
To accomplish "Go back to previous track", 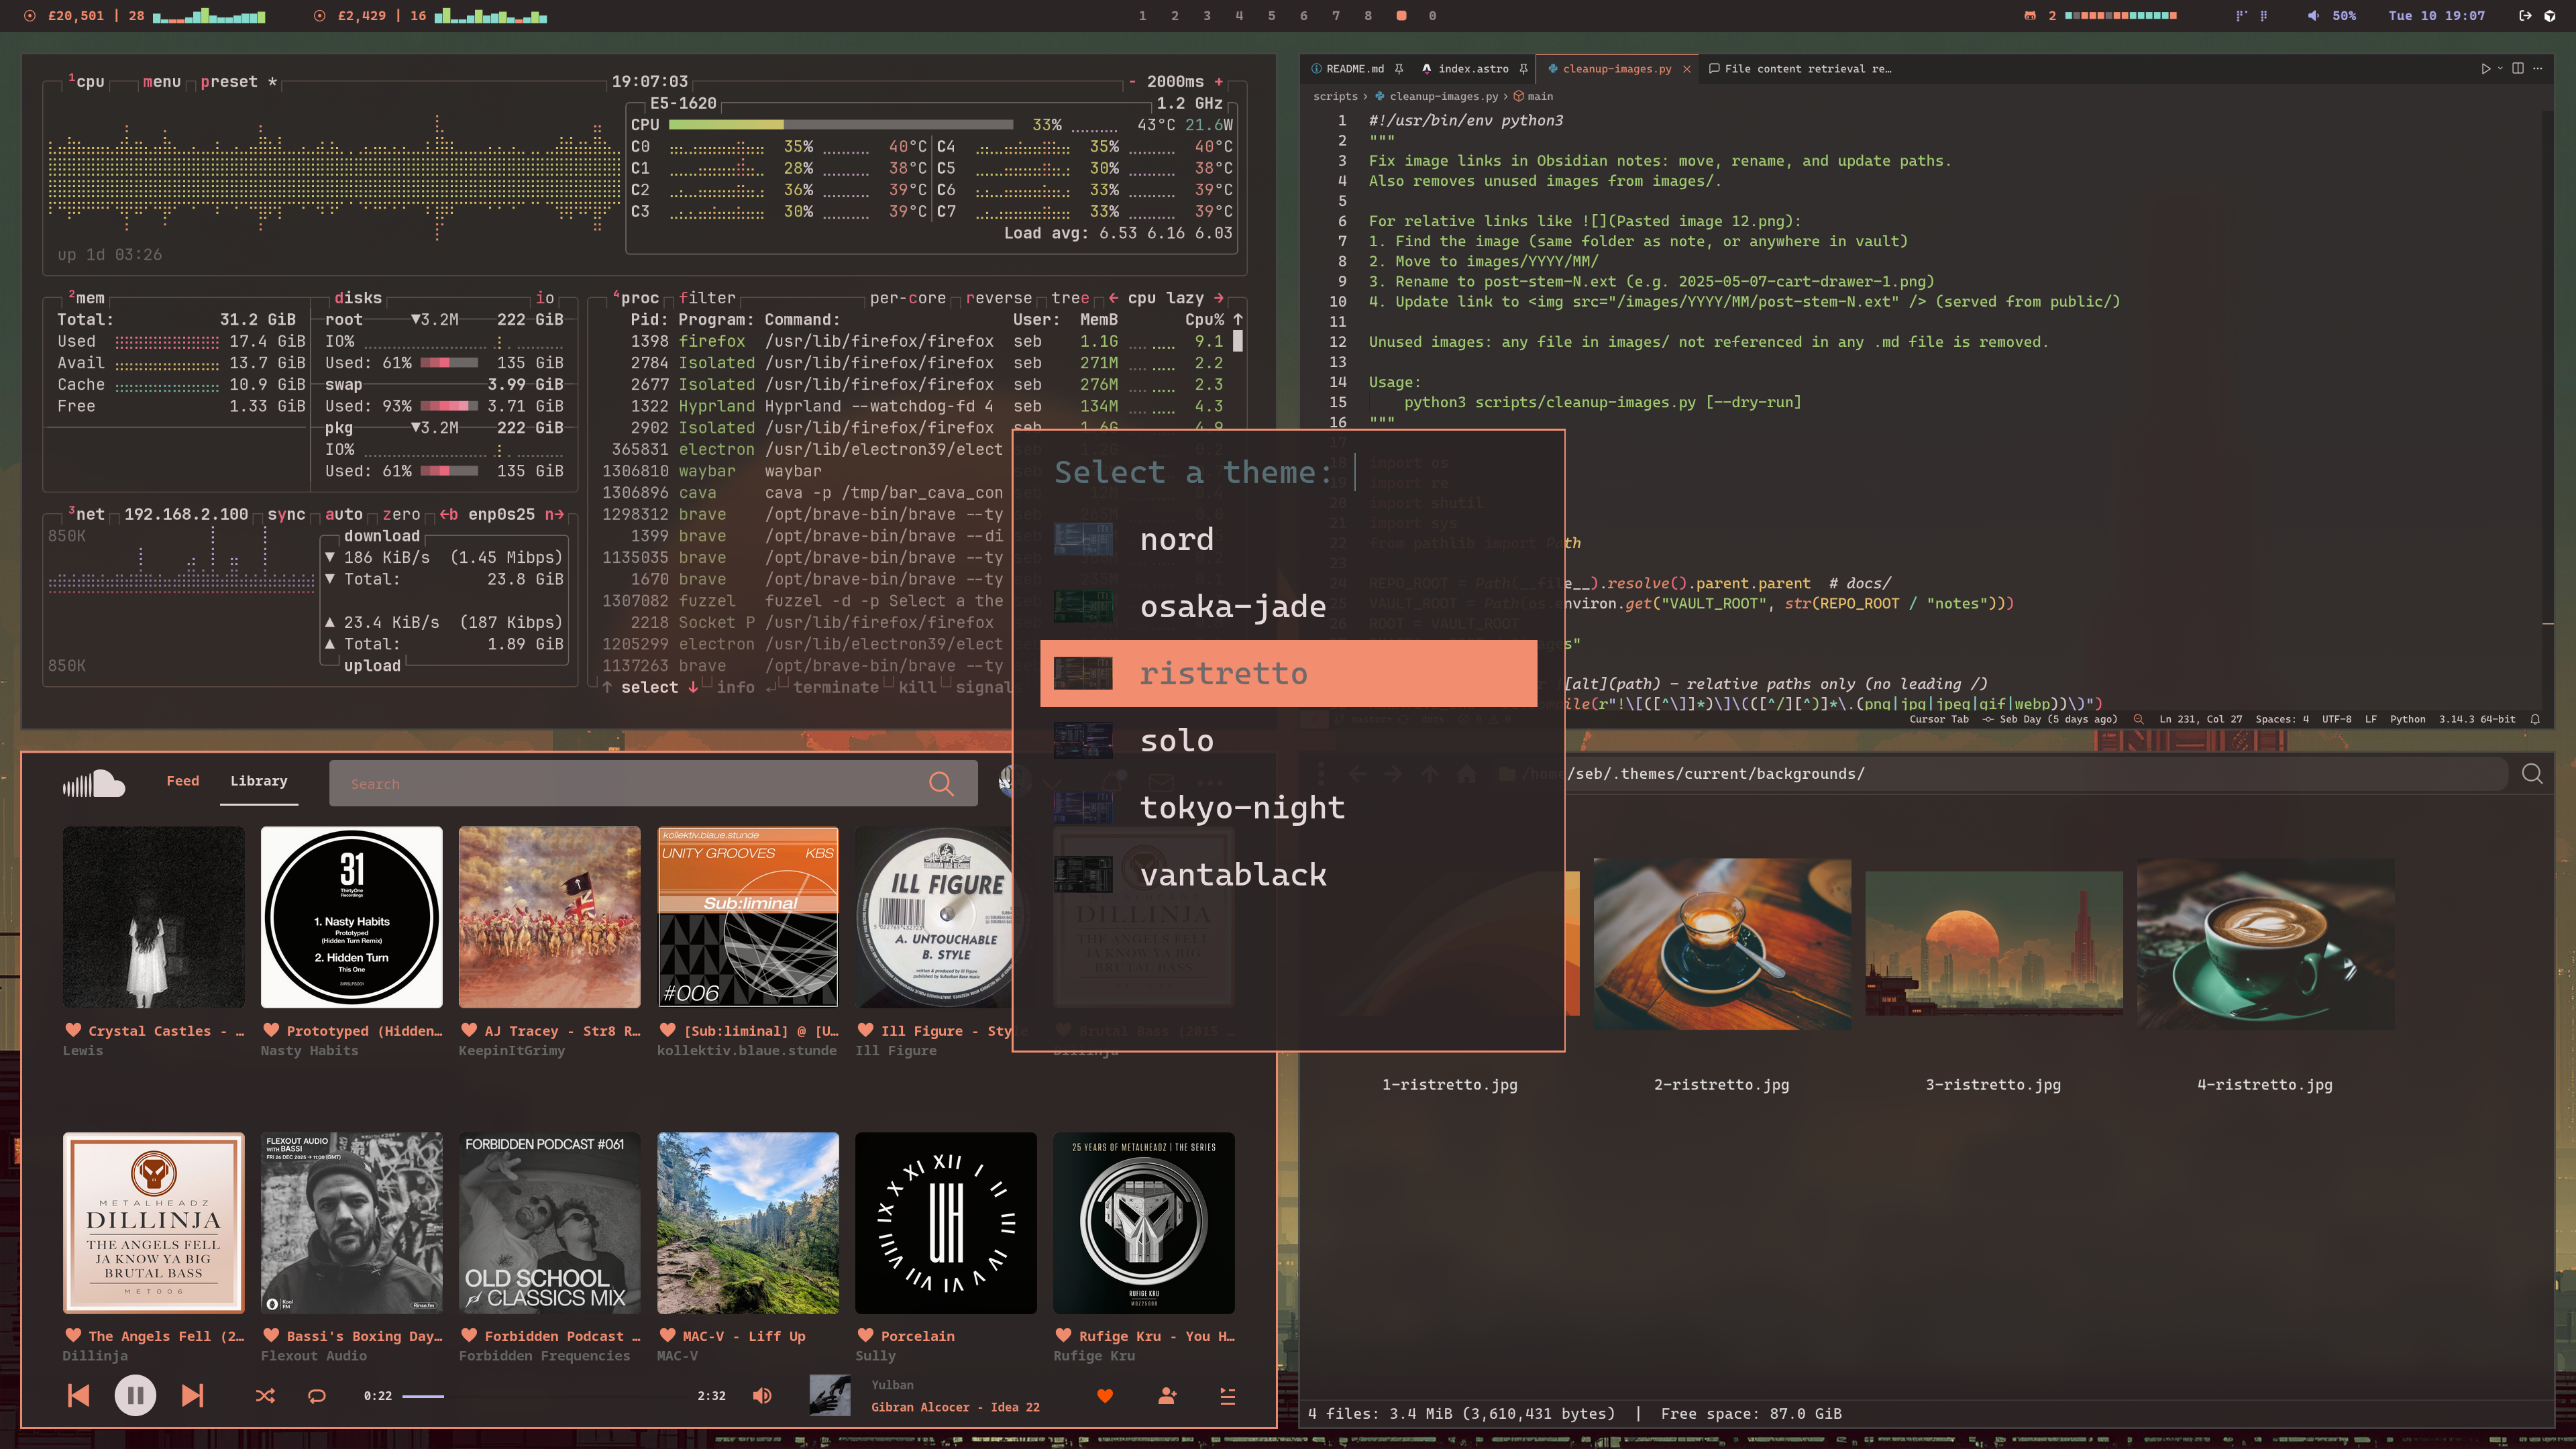I will click(78, 1395).
